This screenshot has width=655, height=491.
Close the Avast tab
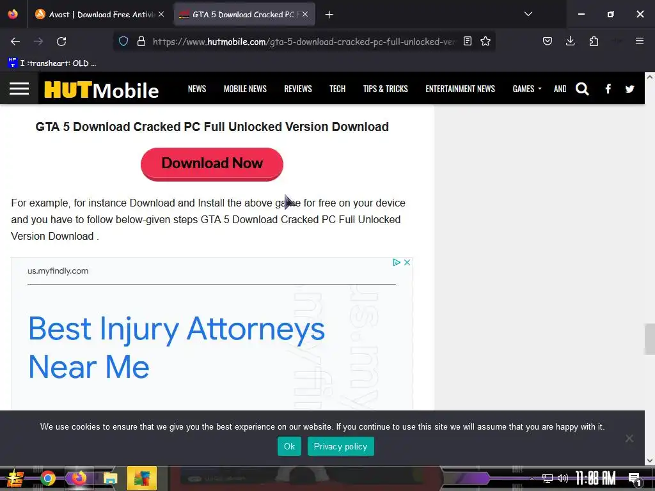point(161,14)
